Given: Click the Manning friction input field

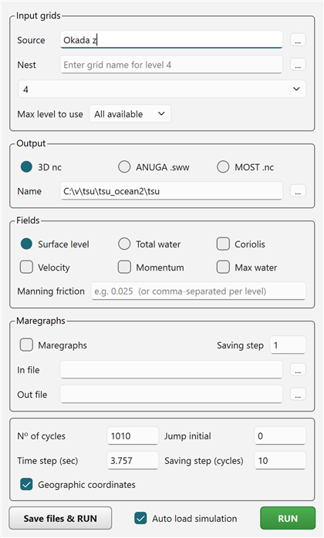Looking at the screenshot, I should click(x=198, y=291).
